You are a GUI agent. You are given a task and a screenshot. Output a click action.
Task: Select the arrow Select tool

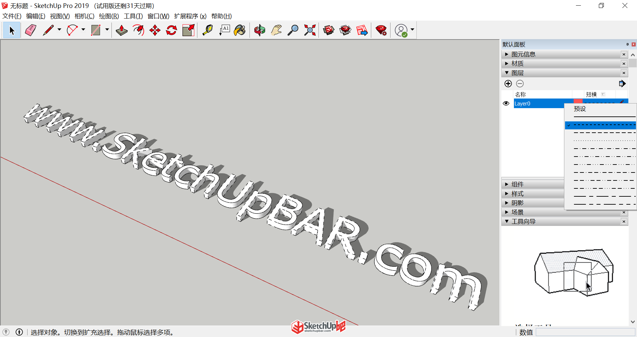pyautogui.click(x=12, y=30)
